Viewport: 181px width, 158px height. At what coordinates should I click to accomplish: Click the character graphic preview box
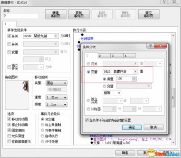pos(17,95)
